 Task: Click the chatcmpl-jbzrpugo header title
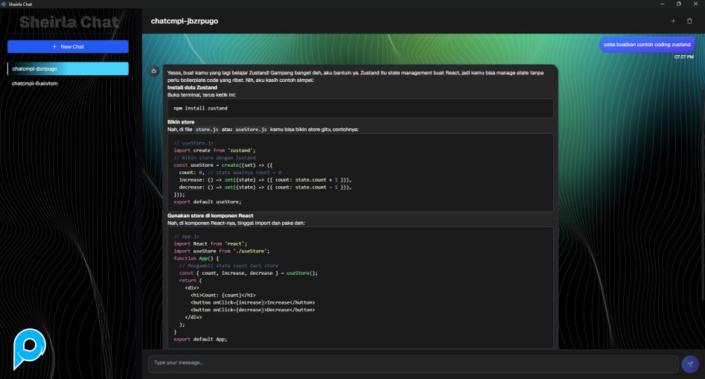tap(185, 21)
